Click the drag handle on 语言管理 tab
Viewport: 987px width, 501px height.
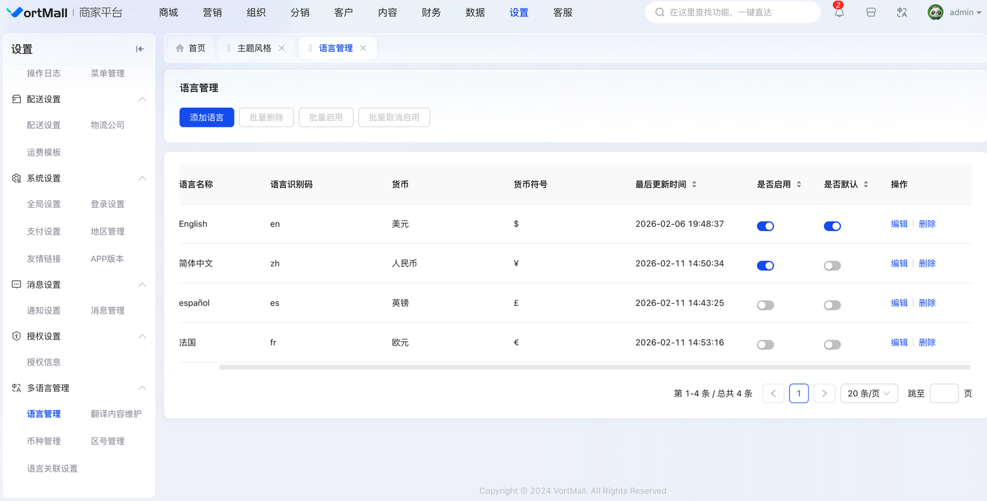[x=310, y=48]
